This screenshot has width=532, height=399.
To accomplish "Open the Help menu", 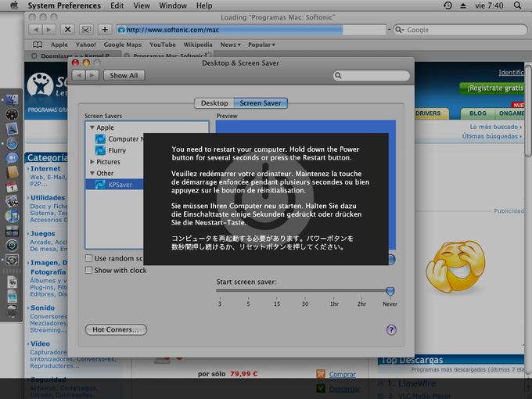I will click(x=204, y=5).
